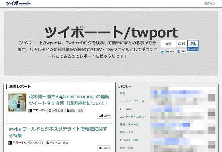This screenshot has height=152, width=222.
Task: Click the ヤガー avatar icon in the #wbs report
Action: tap(10, 142)
